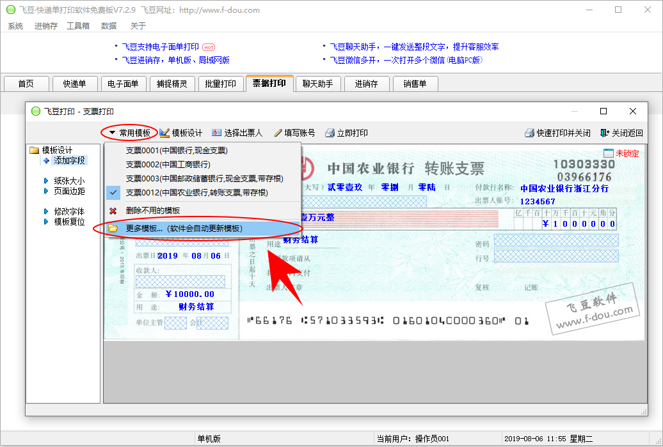Click 财务结算 in the stub 用途 row
Screen dimensions: 663x447
196,307
